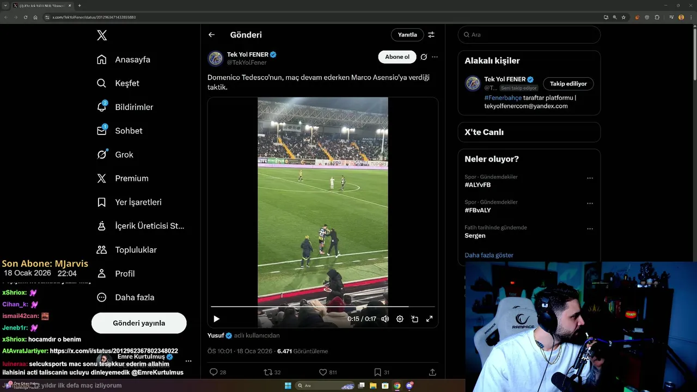Open trending #FBvALY

coord(478,210)
